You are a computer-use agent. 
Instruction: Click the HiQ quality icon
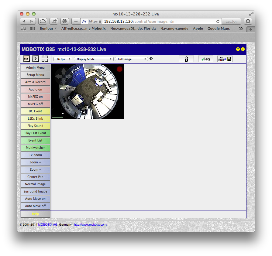coord(206,59)
